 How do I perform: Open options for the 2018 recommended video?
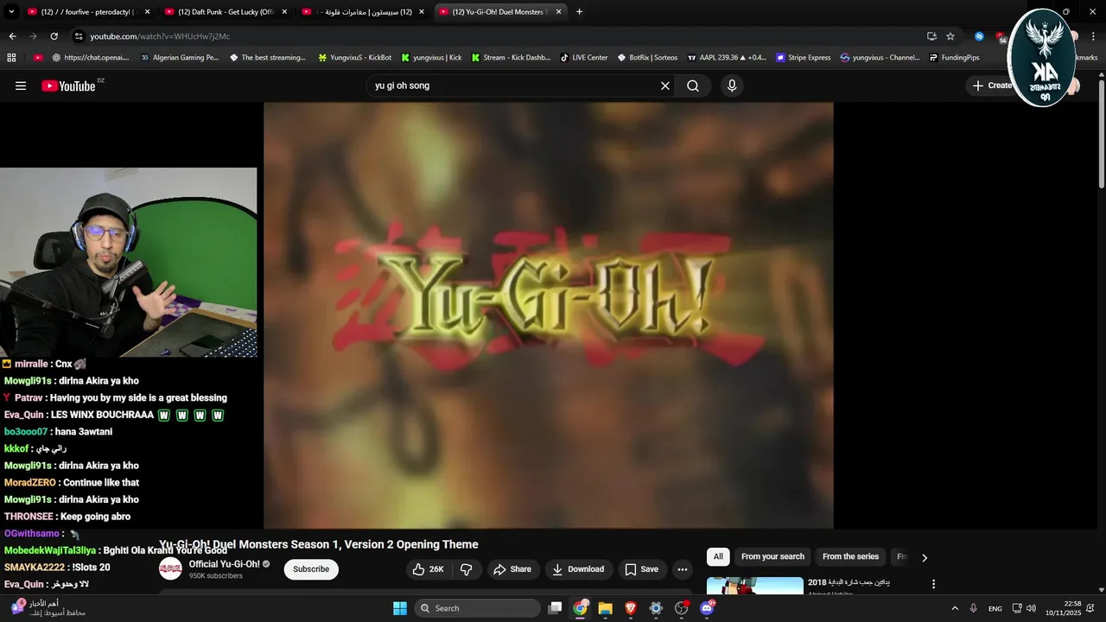(933, 584)
